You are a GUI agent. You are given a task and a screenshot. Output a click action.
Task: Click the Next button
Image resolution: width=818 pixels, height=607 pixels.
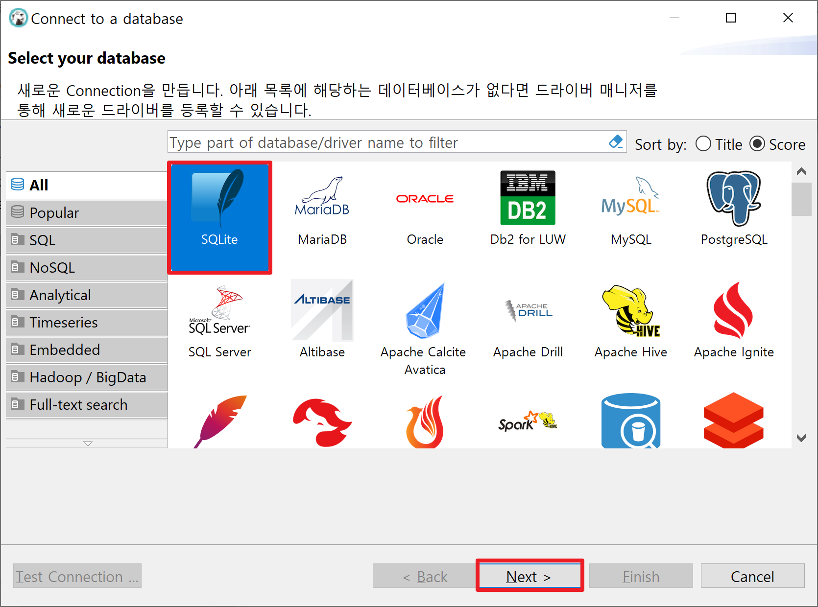pos(529,576)
